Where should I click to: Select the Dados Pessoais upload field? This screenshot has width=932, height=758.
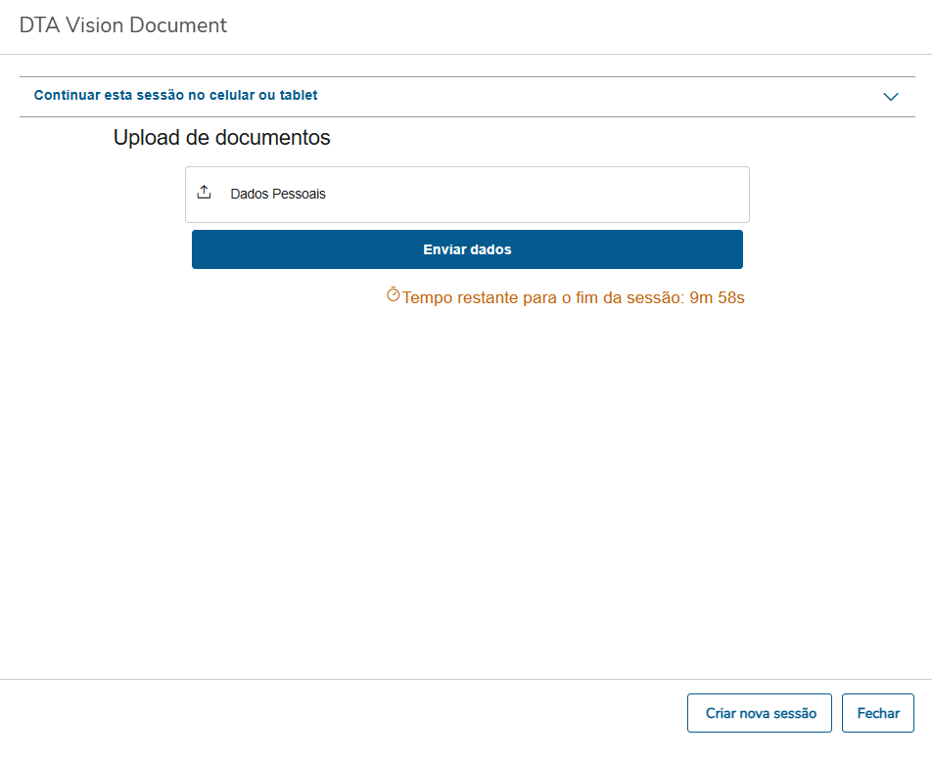coord(467,195)
